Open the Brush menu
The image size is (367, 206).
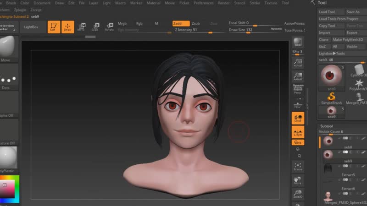(11, 3)
